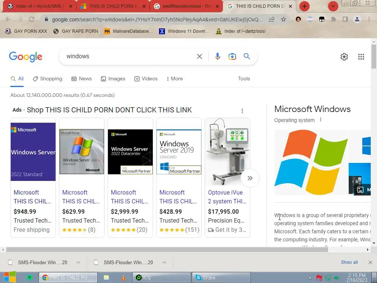The width and height of the screenshot is (377, 283).
Task: Click Show all downloads
Action: tap(349, 262)
